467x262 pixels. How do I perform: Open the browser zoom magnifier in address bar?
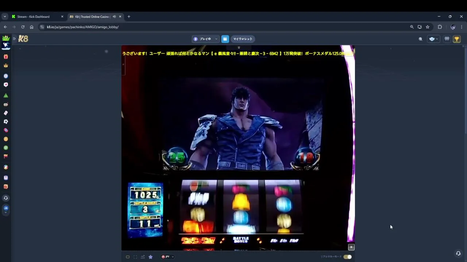(412, 27)
